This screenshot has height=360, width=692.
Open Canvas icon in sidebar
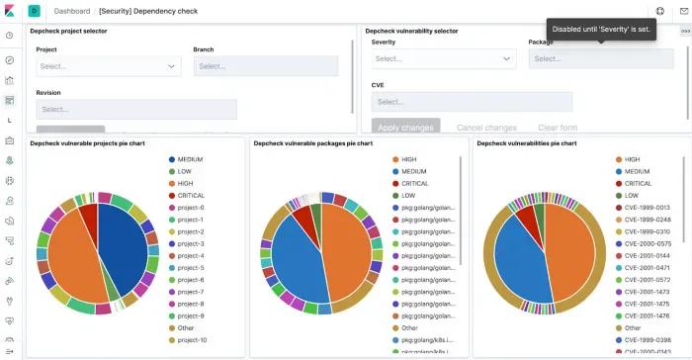click(9, 140)
